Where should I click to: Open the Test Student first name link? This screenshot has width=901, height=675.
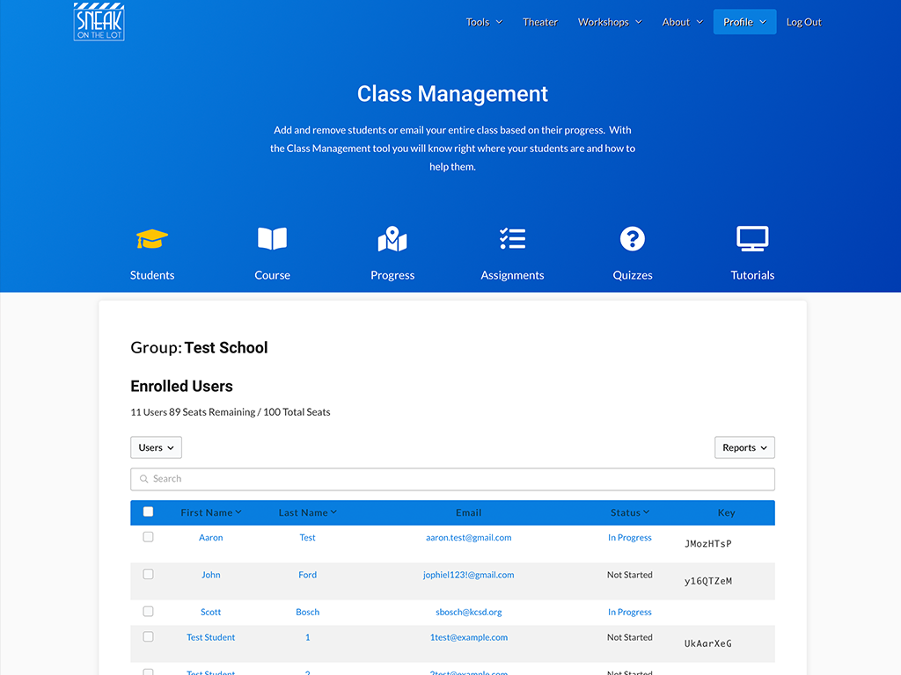tap(211, 637)
